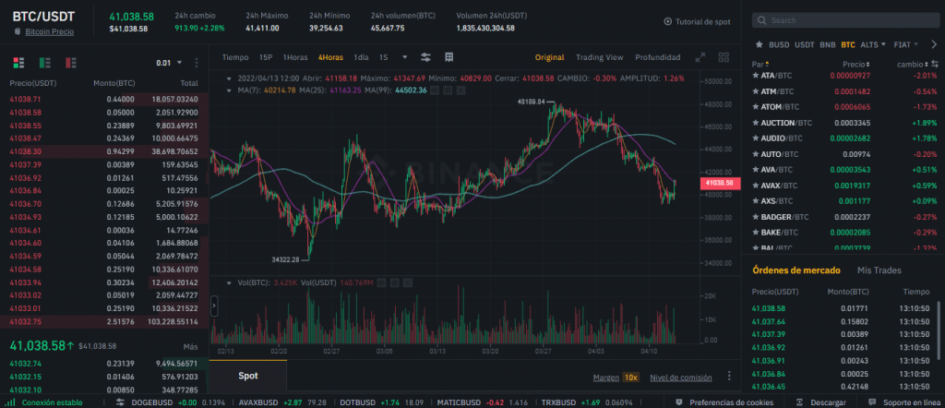The height and width of the screenshot is (408, 945).
Task: Open the FIAT market dropdown
Action: coord(906,44)
